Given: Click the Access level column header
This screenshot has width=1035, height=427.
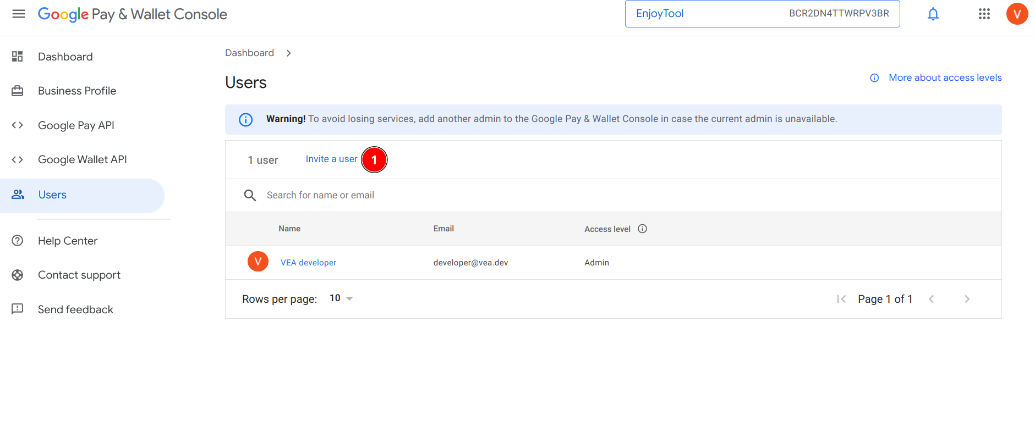Looking at the screenshot, I should click(607, 229).
